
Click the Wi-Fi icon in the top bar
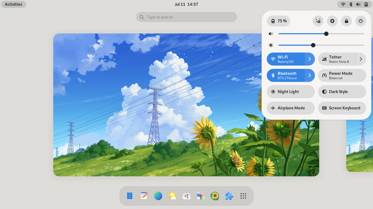[x=343, y=4]
